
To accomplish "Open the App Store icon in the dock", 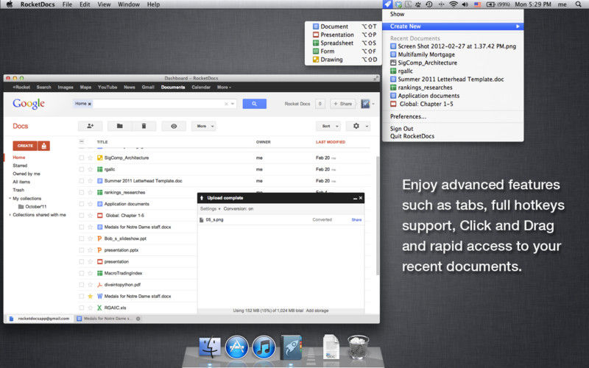I will [236, 347].
